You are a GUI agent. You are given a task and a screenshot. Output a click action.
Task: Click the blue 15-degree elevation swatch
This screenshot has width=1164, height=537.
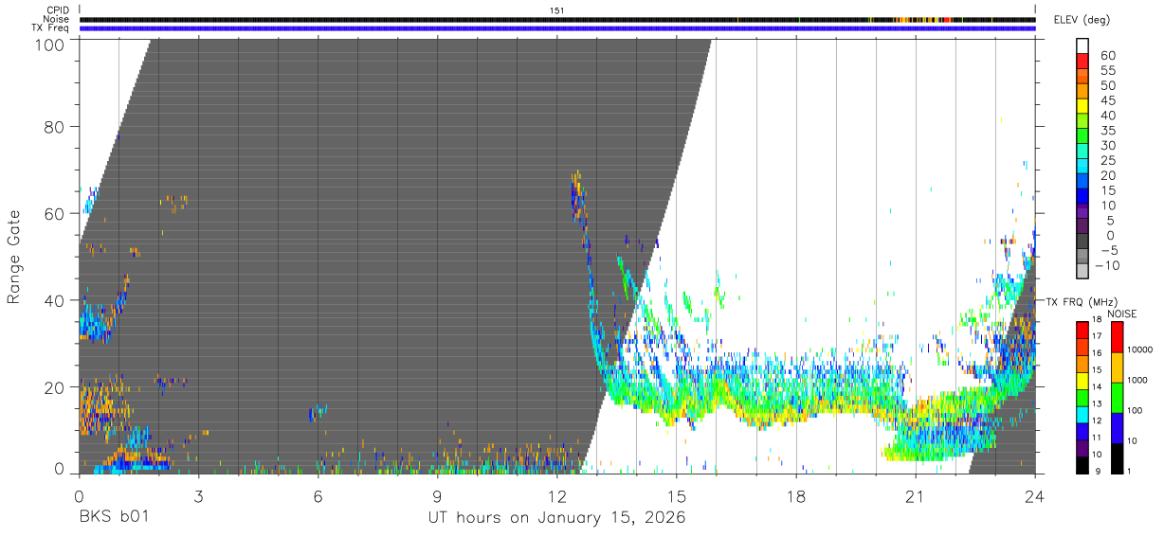coord(1083,197)
